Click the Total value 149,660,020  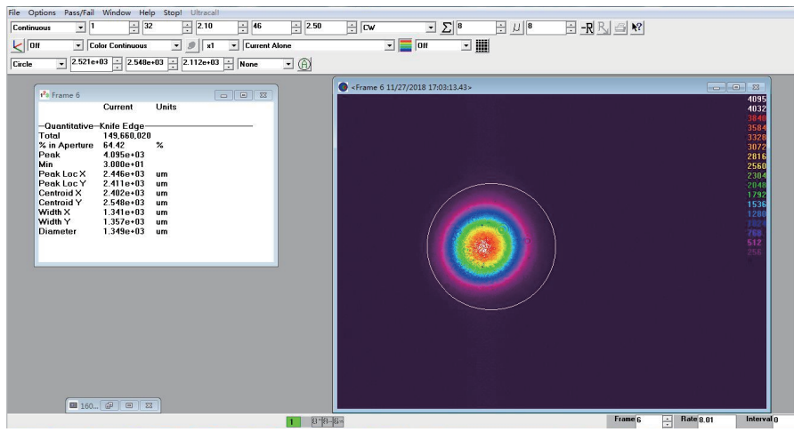click(x=127, y=135)
